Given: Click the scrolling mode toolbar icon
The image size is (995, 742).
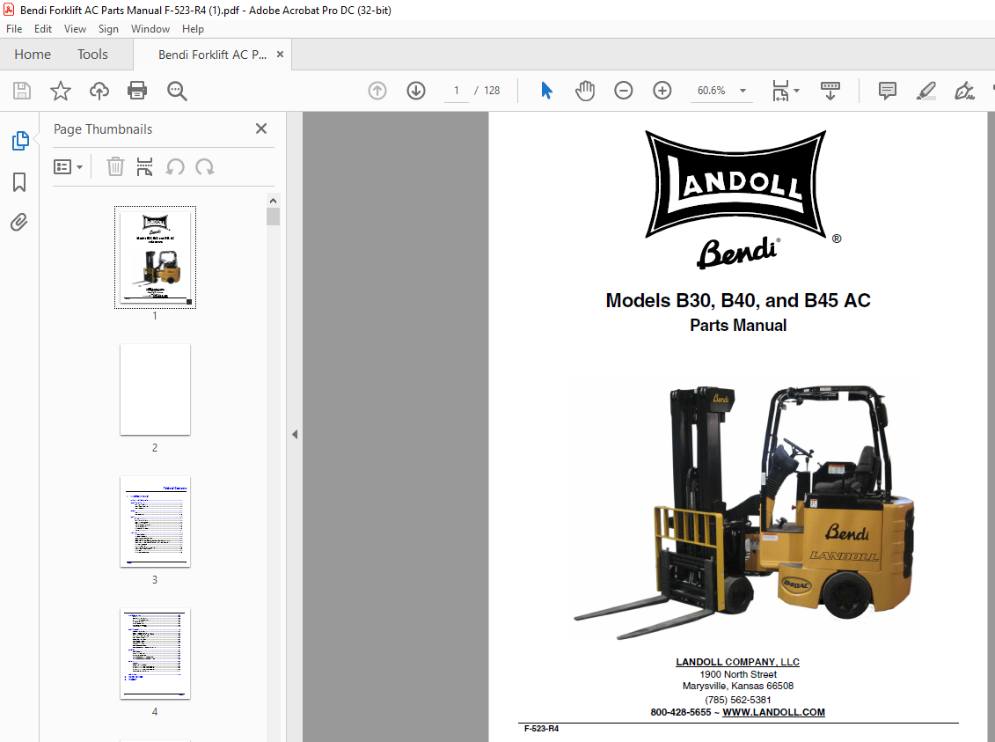Looking at the screenshot, I should pos(830,91).
